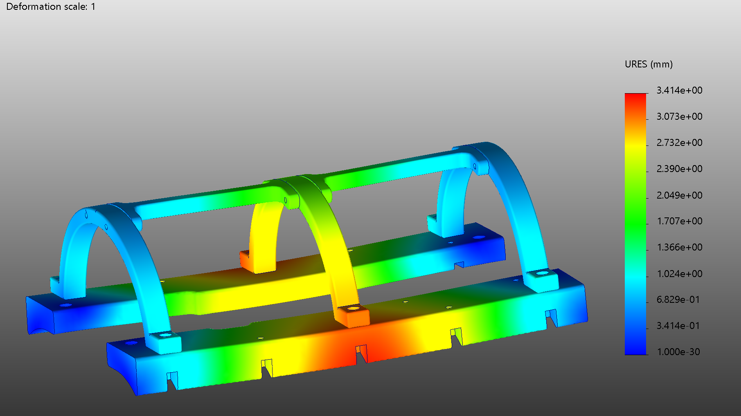Image resolution: width=741 pixels, height=416 pixels.
Task: Select the legend value 3.073e+00
Action: 679,116
